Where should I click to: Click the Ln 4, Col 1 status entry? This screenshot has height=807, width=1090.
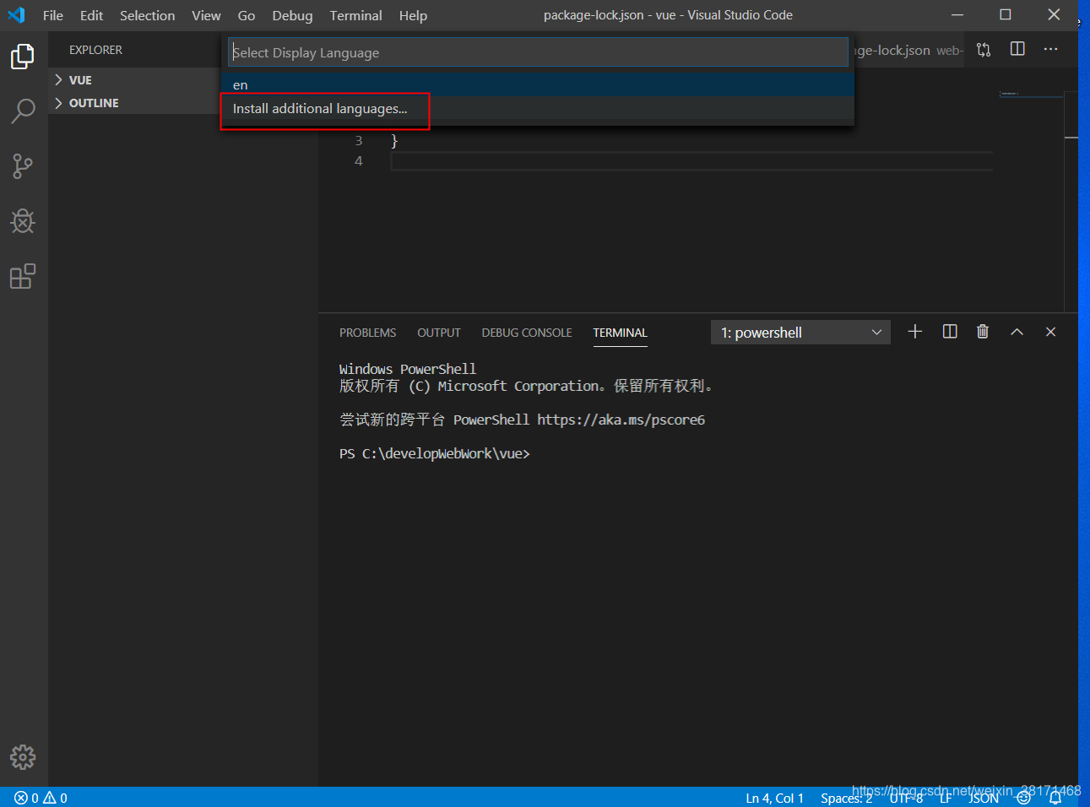point(774,798)
